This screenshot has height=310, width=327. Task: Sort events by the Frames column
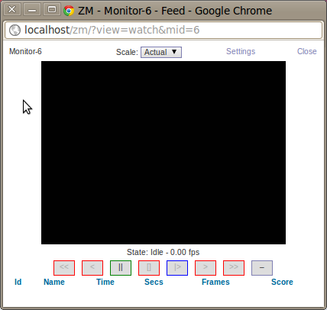pyautogui.click(x=215, y=282)
